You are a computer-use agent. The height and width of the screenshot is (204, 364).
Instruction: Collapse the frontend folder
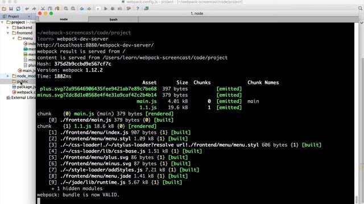[8, 33]
